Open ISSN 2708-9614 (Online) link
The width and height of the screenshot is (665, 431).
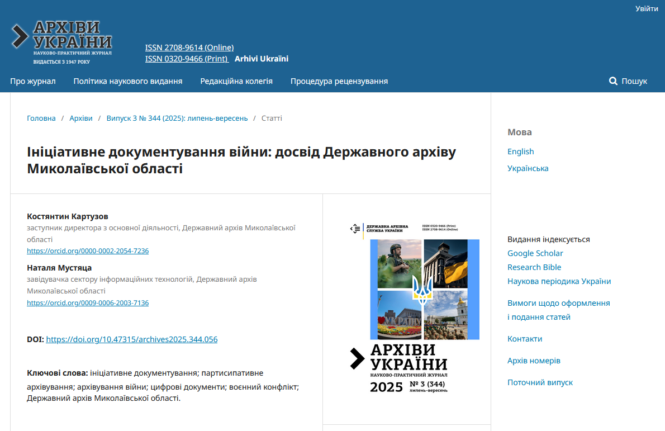pos(189,48)
